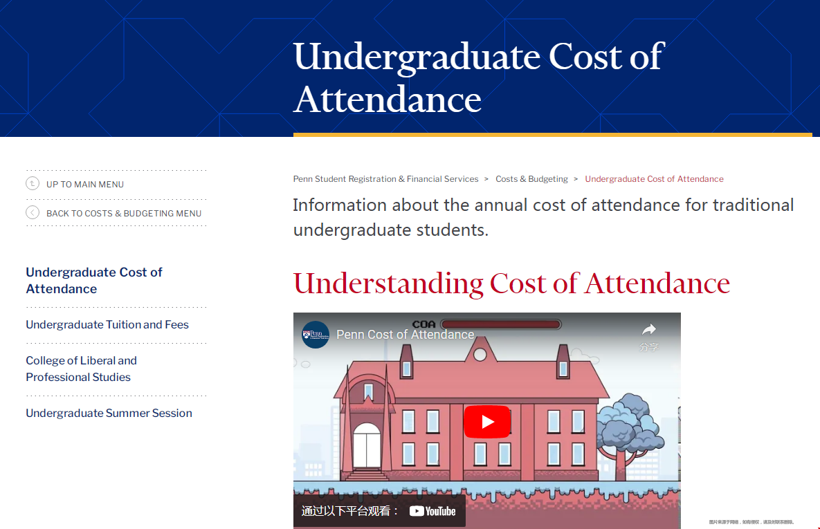Viewport: 820px width, 529px height.
Task: Click the YouTube logo in watch bar
Action: (x=432, y=511)
